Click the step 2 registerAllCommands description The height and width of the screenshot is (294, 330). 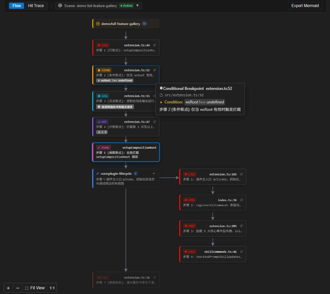212,205
